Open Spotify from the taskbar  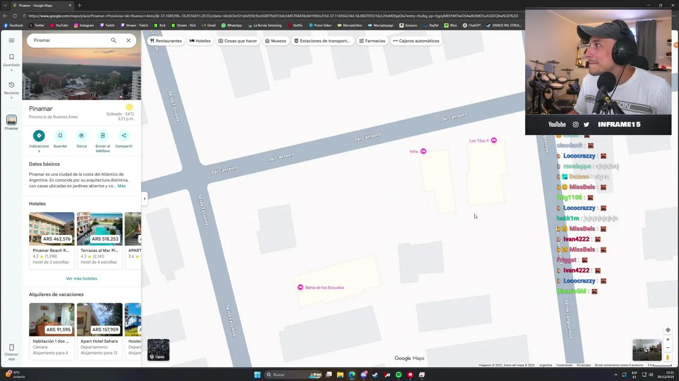[x=398, y=375]
